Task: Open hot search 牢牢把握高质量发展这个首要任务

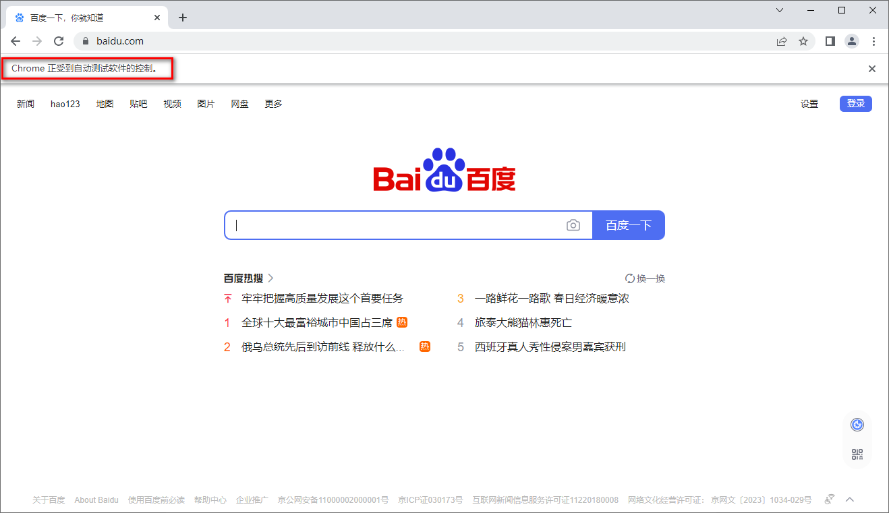Action: point(322,298)
